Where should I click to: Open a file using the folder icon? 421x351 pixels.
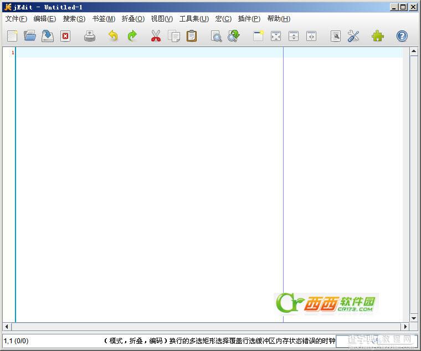pyautogui.click(x=30, y=36)
